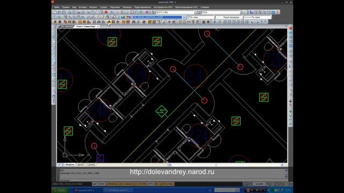Image resolution: width=344 pixels, height=193 pixels.
Task: Close the План 2 этажа.dwg document tab
Action: [x=98, y=26]
